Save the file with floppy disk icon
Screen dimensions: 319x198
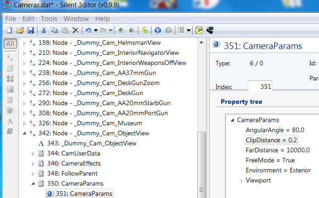(30, 30)
